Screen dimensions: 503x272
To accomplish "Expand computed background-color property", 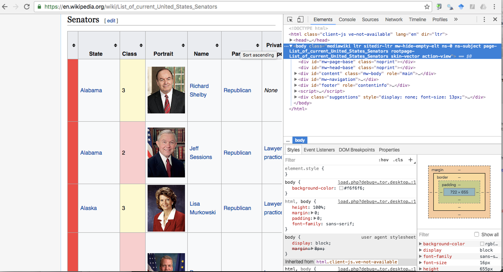I will pos(420,244).
